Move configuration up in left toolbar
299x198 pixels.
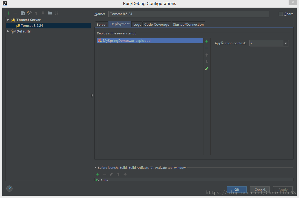(36, 13)
